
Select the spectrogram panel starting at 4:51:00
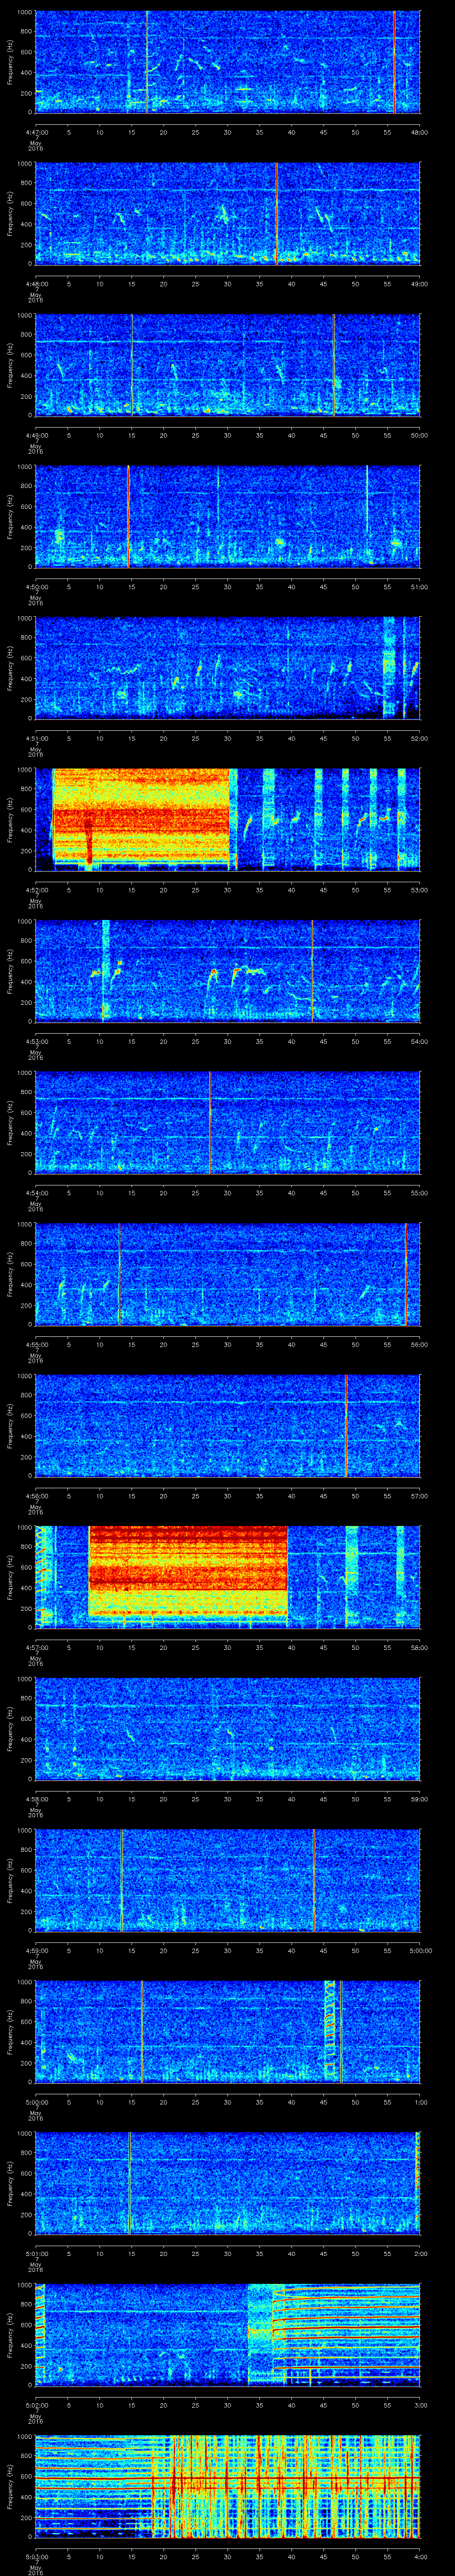pyautogui.click(x=228, y=668)
